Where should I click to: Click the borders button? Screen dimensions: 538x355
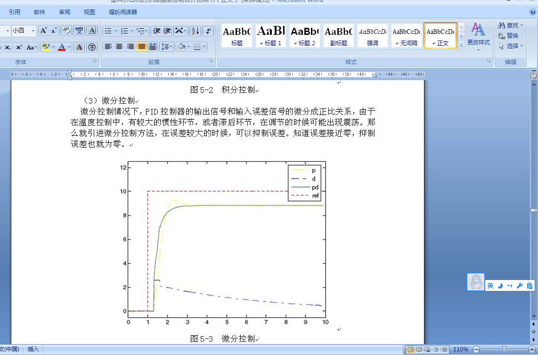197,47
